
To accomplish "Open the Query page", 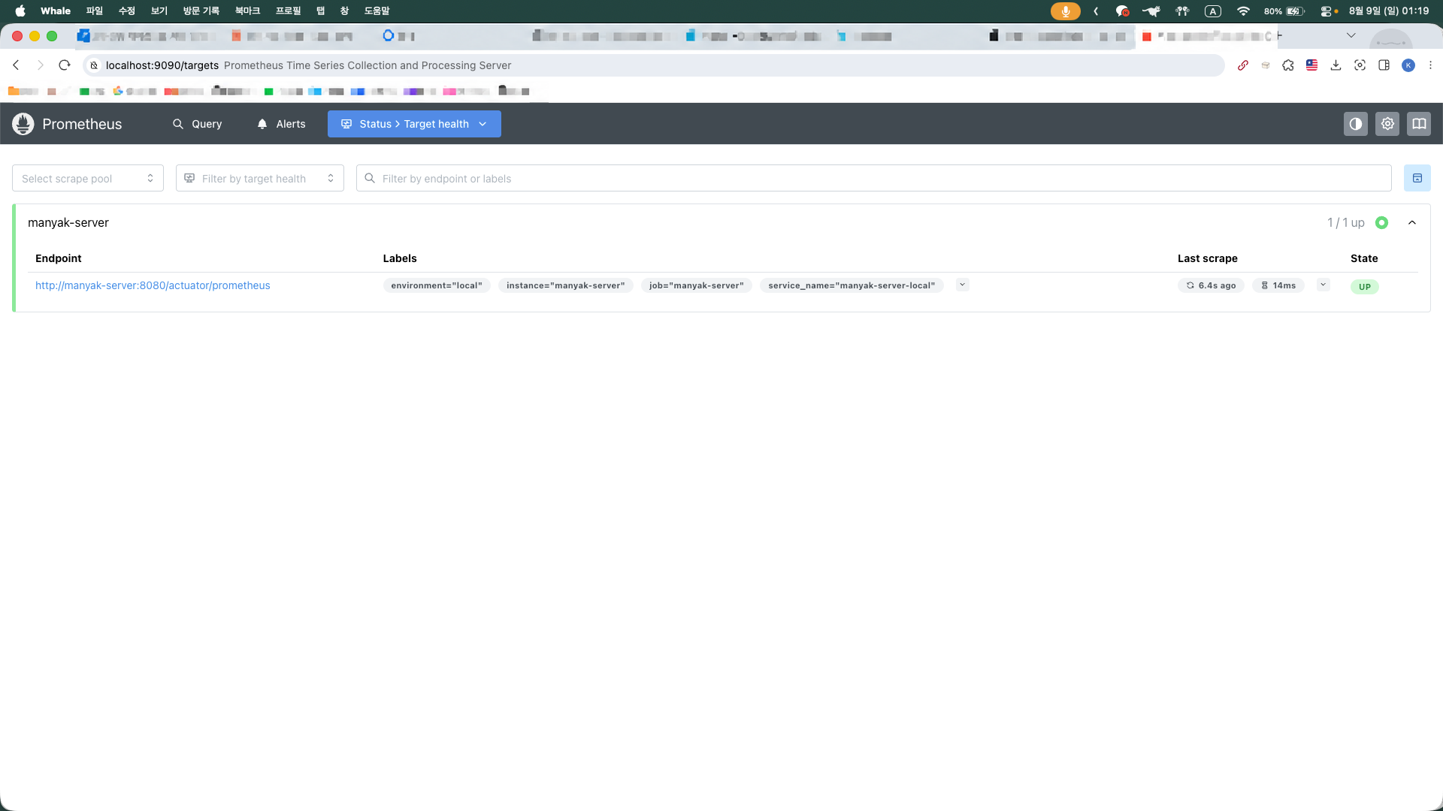I will [x=198, y=124].
